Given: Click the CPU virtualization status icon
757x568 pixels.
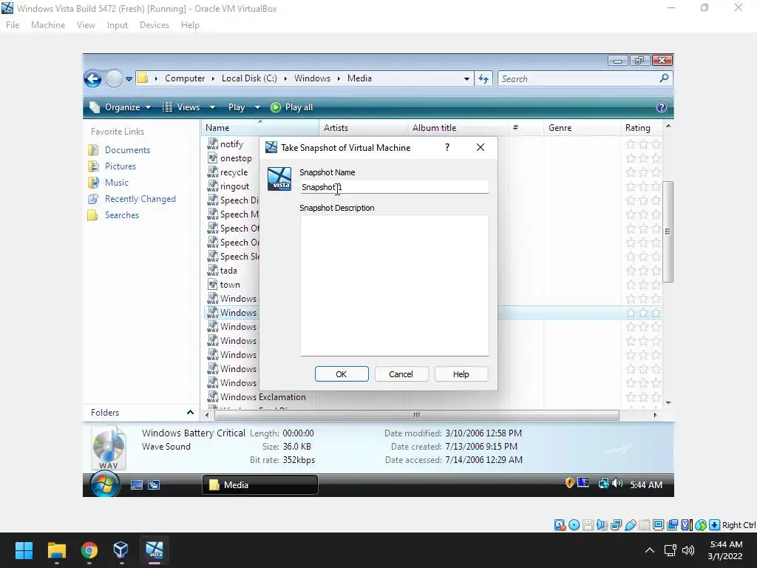Looking at the screenshot, I should (x=687, y=525).
